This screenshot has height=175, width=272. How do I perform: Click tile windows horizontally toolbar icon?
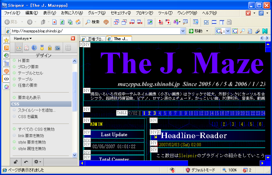[214, 22]
